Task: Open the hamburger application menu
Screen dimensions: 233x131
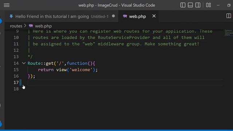Action: [7, 5]
